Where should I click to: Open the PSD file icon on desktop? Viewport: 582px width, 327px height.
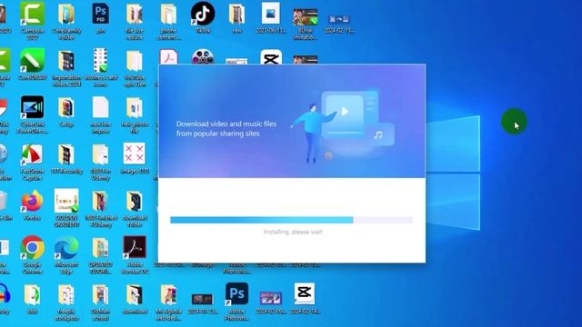point(101,15)
